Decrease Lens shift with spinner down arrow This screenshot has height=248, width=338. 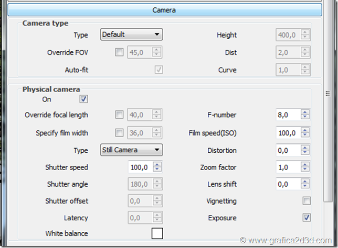[305, 187]
